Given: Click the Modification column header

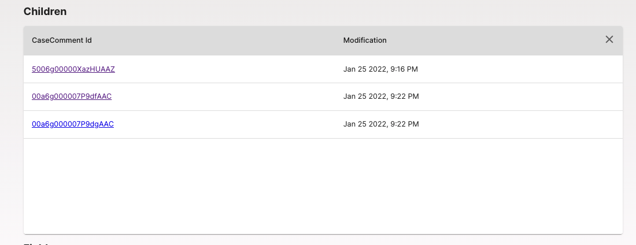Looking at the screenshot, I should (x=365, y=40).
